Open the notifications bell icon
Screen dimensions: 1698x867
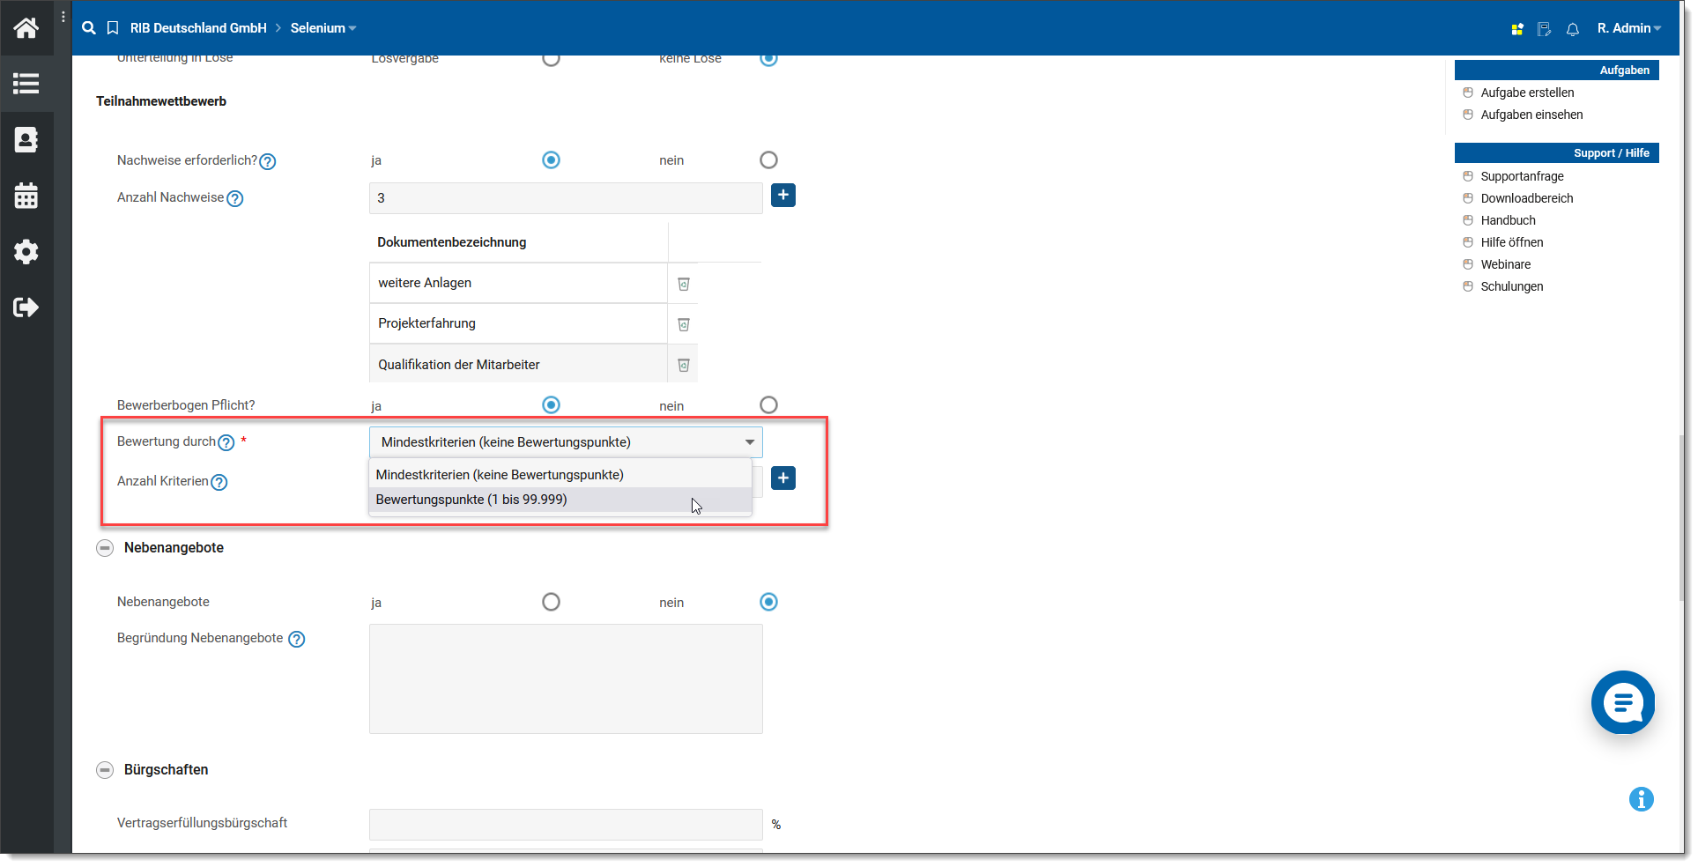(1573, 29)
